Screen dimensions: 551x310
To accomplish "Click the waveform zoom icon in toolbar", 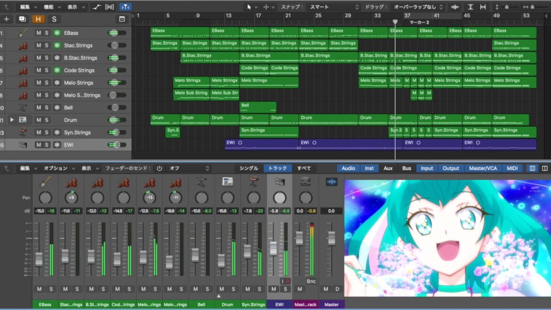I will pyautogui.click(x=455, y=7).
